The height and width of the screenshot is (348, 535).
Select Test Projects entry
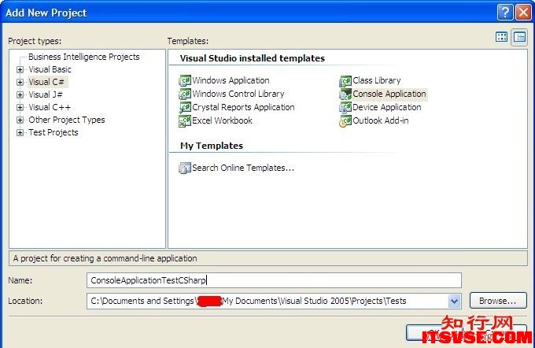pos(53,132)
